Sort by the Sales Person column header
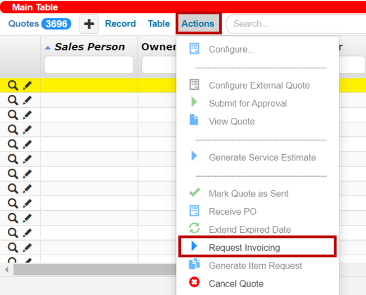This screenshot has width=366, height=295. coord(89,47)
